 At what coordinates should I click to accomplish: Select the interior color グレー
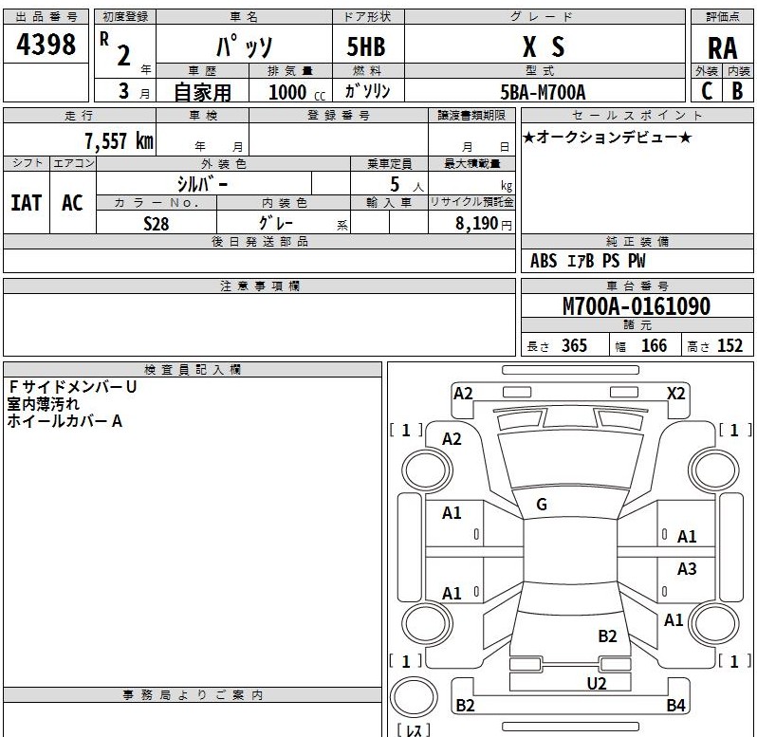(x=276, y=223)
